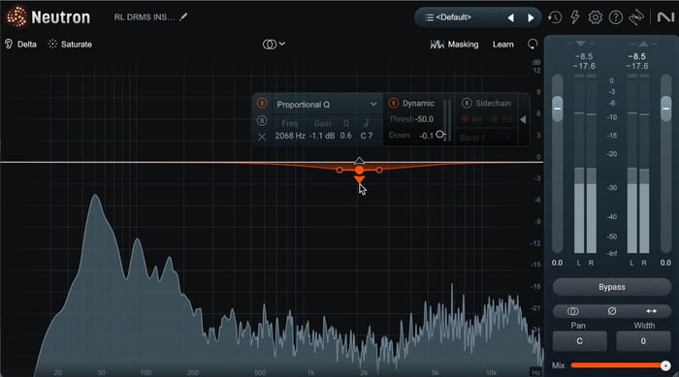The height and width of the screenshot is (377, 679).
Task: Edit the RL DRMS INS track name with the pencil icon
Action: tap(183, 16)
